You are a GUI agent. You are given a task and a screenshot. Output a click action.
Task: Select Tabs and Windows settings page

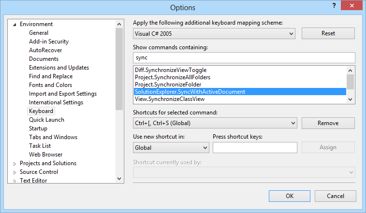tap(53, 137)
